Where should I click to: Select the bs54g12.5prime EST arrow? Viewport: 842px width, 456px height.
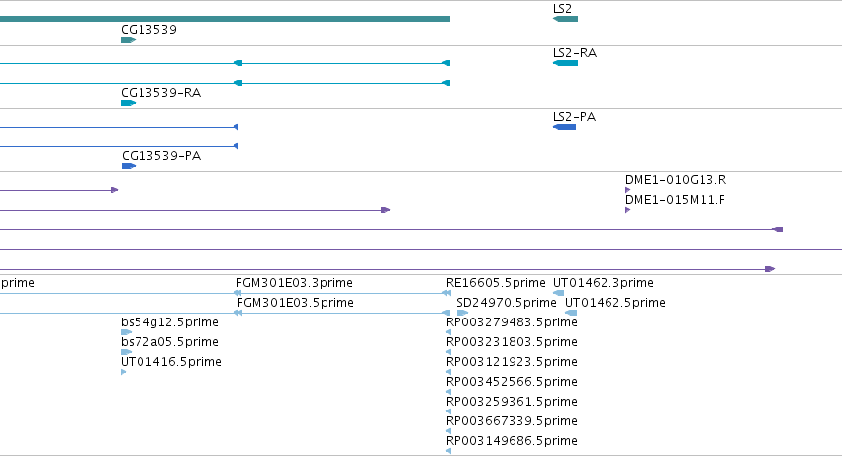[127, 332]
